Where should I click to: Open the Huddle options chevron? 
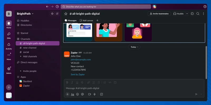[x=187, y=14]
